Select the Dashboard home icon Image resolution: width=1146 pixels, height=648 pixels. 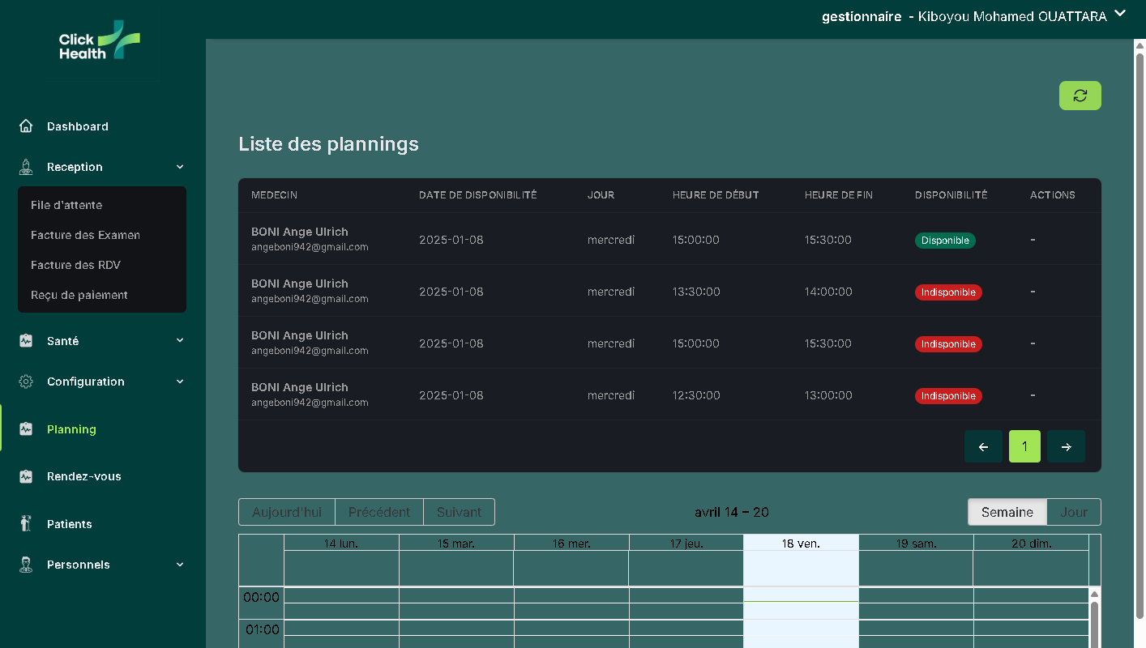[x=25, y=126]
